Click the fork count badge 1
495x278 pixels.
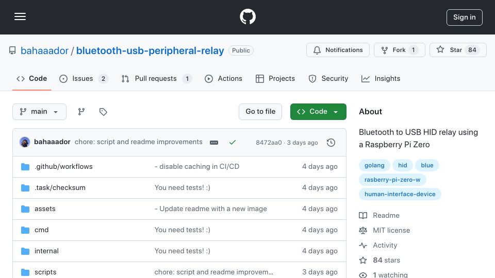pyautogui.click(x=413, y=50)
